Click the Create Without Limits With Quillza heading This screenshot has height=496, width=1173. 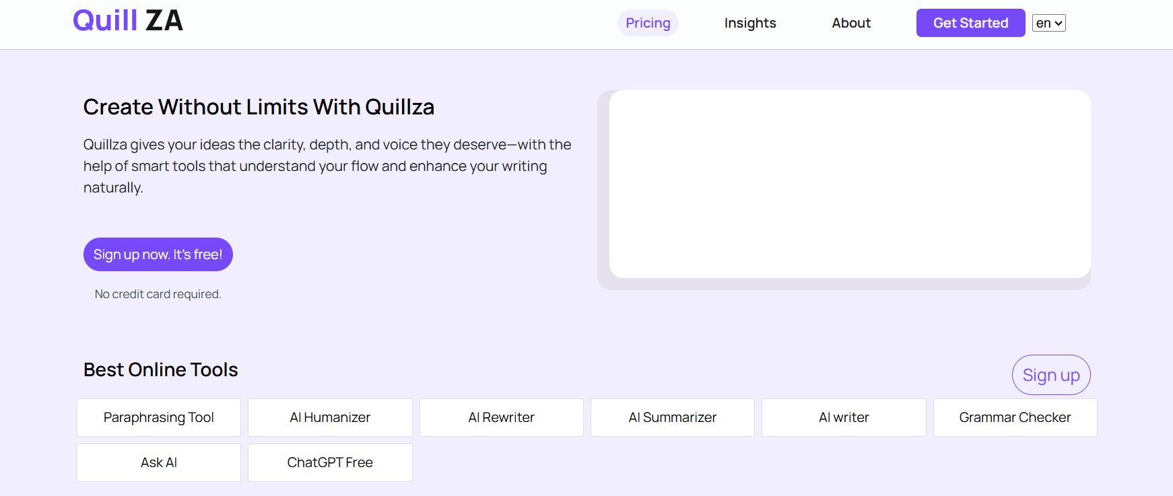coord(259,107)
